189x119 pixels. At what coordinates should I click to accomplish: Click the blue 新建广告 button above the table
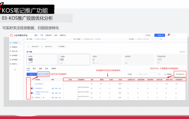(32, 74)
